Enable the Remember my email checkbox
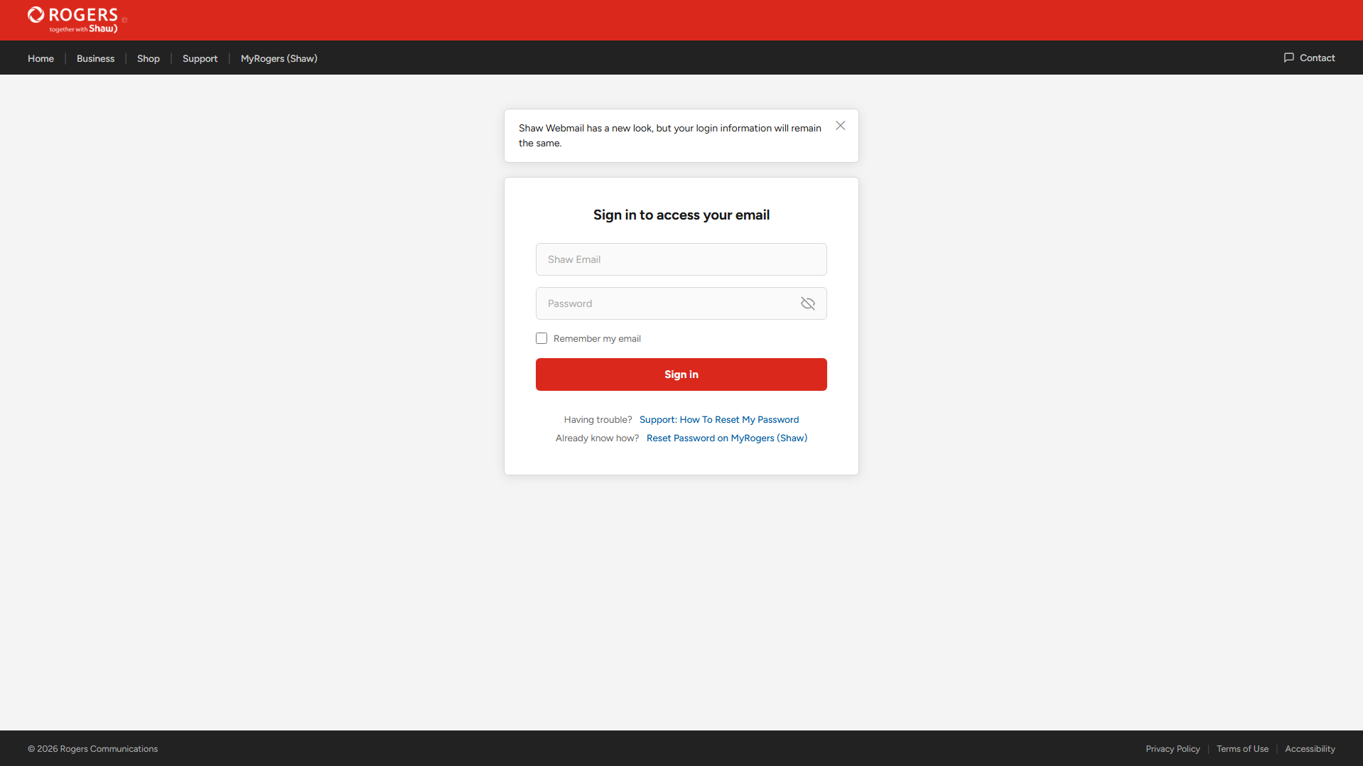1363x766 pixels. [542, 338]
